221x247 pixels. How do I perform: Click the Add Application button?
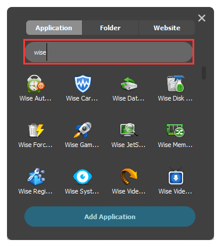click(x=110, y=217)
